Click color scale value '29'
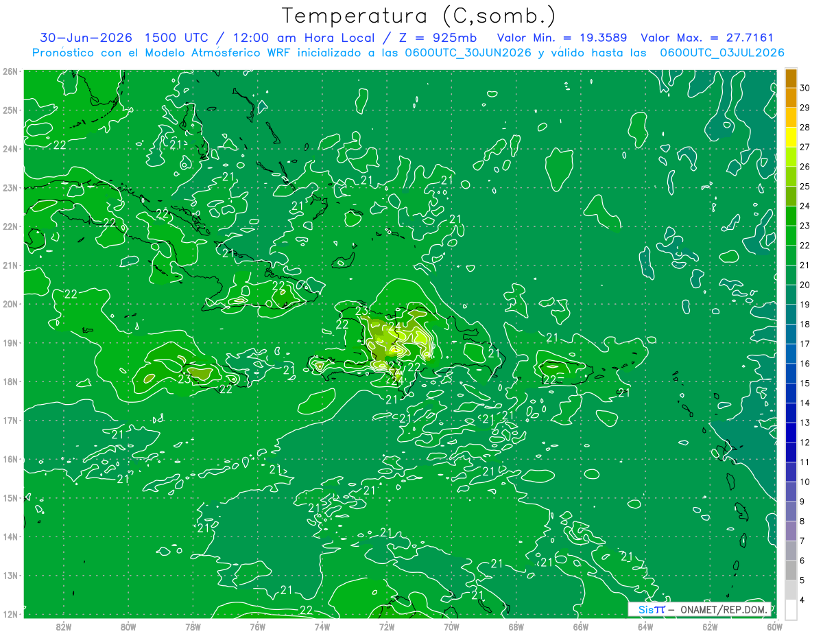 (x=804, y=108)
